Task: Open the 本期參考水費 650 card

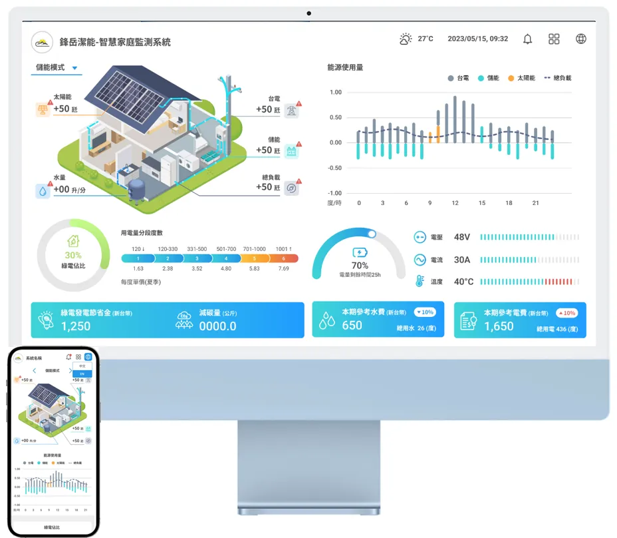Action: 378,319
